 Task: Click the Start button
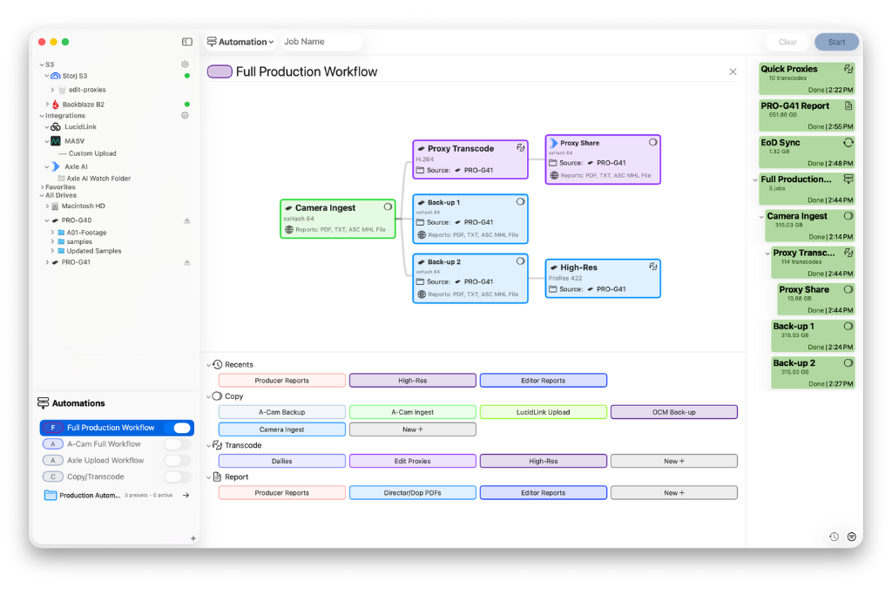836,42
